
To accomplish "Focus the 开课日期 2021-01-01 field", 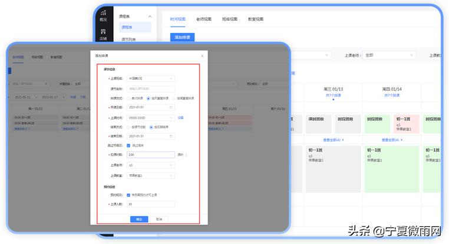I will (x=151, y=107).
